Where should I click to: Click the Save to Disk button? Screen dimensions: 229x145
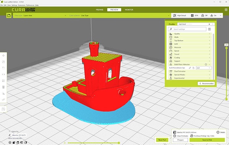[207, 140]
